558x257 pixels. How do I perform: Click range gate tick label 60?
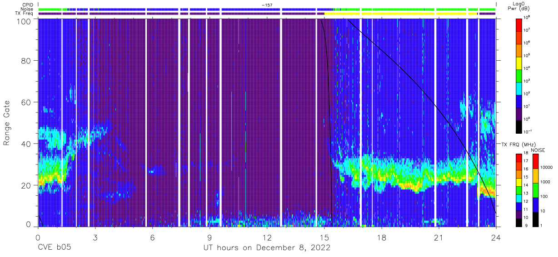26,102
